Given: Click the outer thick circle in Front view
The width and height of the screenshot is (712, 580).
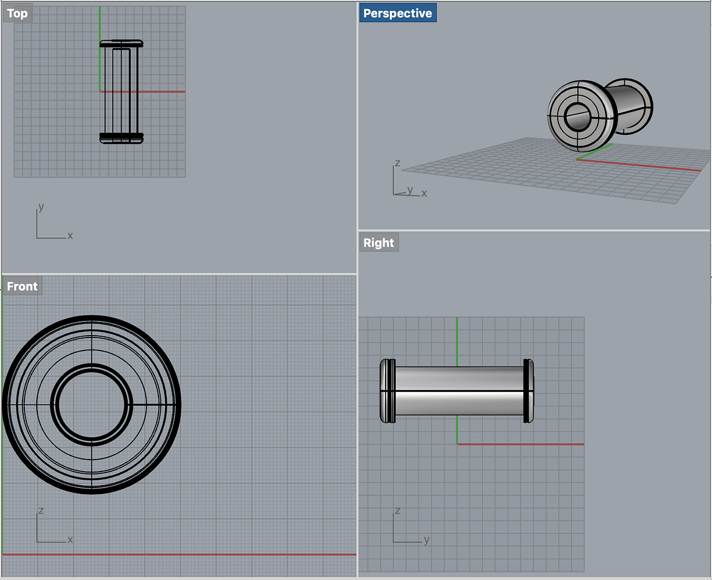Looking at the screenshot, I should (91, 405).
